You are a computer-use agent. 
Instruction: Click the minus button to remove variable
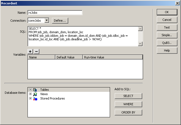(x=36, y=52)
